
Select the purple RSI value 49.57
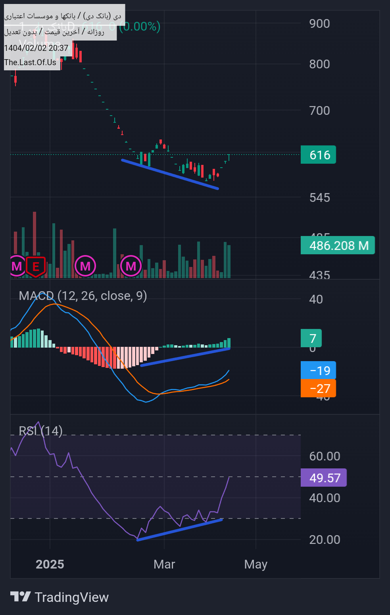click(324, 478)
